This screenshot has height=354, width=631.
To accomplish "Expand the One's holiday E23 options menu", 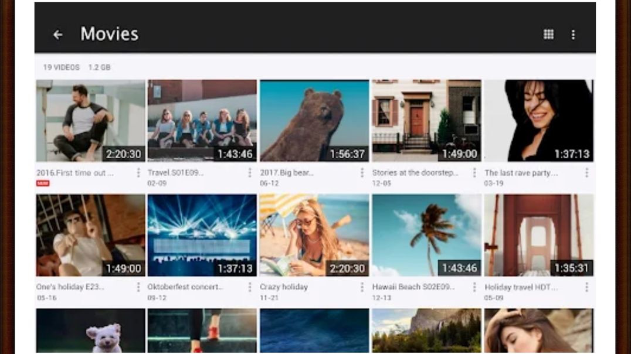I will pos(138,287).
